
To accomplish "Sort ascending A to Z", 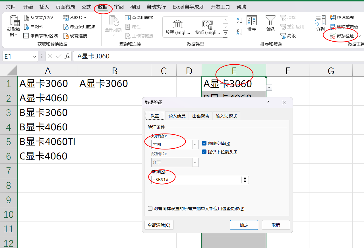I will 239,20.
